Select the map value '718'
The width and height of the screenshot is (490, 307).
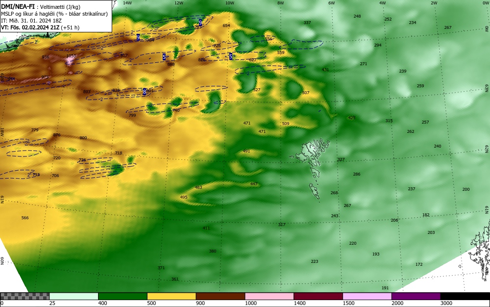pyautogui.click(x=119, y=153)
